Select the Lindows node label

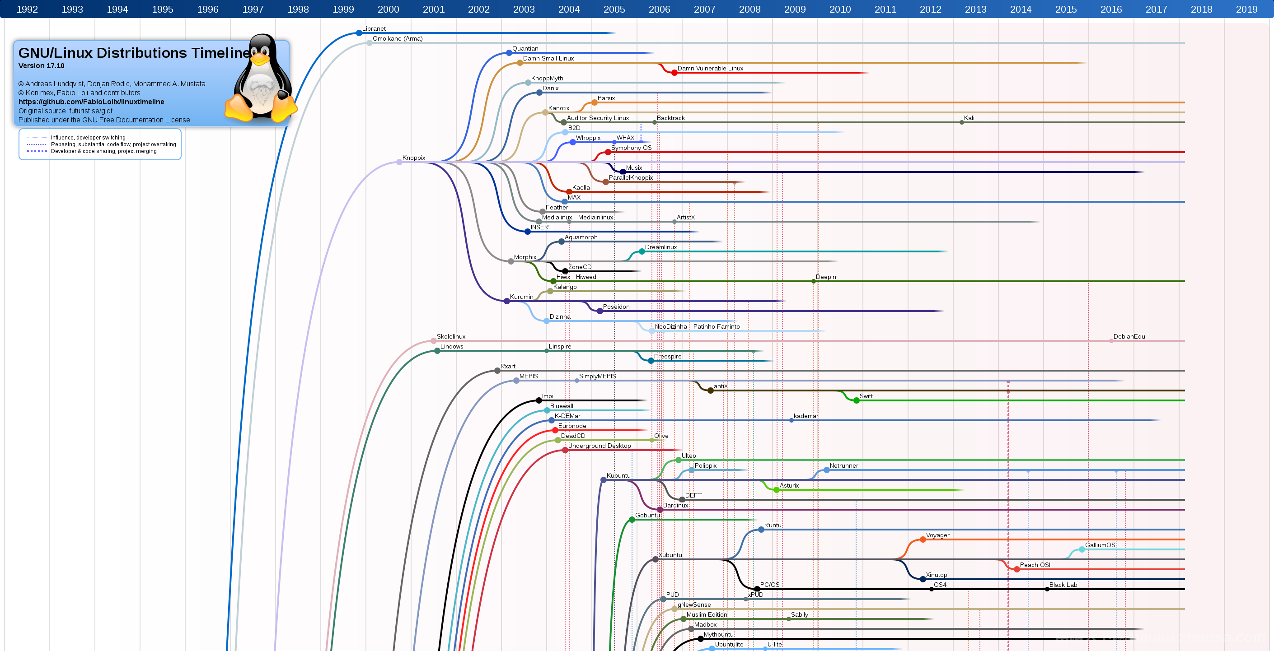tap(451, 347)
